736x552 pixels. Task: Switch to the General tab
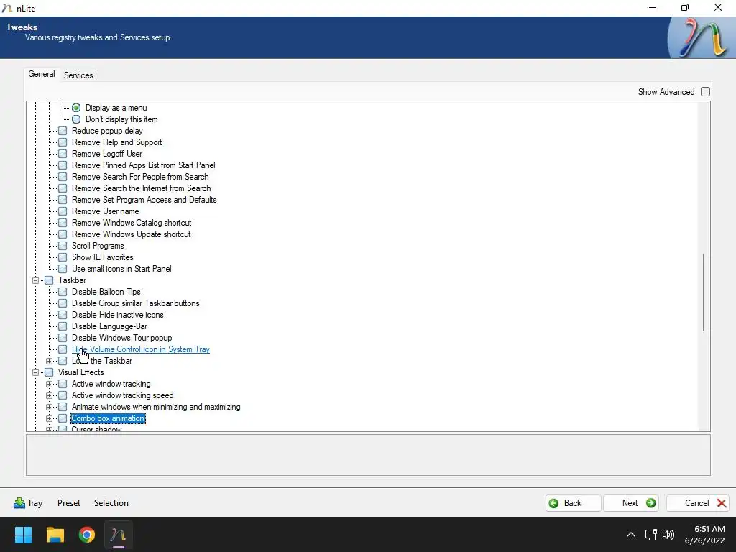(42, 74)
